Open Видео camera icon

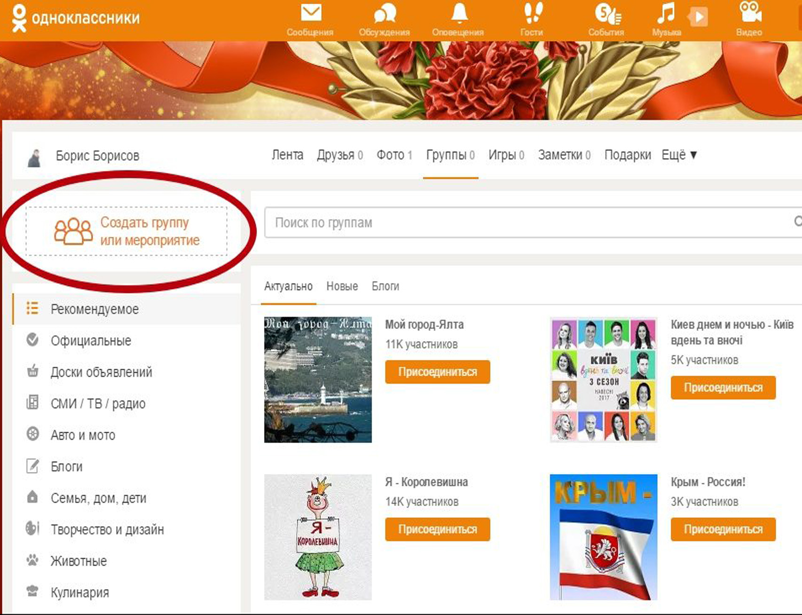click(749, 13)
